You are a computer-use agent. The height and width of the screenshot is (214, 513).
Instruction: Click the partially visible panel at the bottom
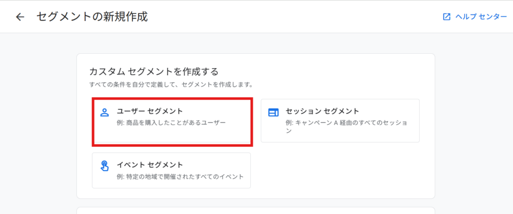255,210
